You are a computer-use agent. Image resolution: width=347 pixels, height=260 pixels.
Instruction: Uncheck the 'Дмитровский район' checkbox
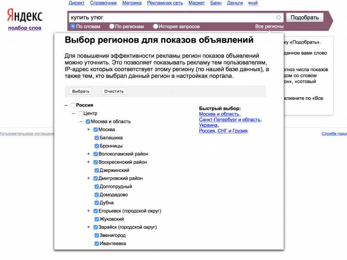point(95,178)
